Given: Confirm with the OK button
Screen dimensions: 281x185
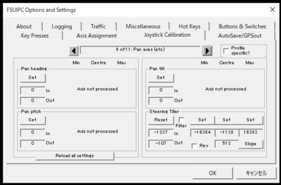Looking at the screenshot, I should (x=212, y=173).
